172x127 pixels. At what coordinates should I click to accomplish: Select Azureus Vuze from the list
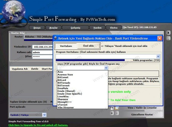click(82, 75)
